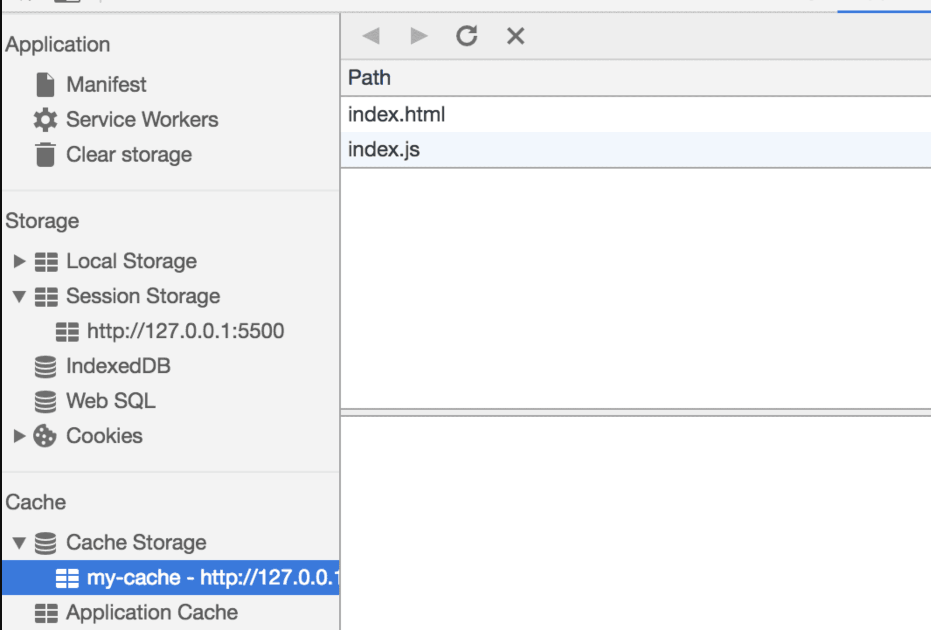Click the delete selected entry X icon
Image resolution: width=931 pixels, height=630 pixels.
(x=515, y=36)
